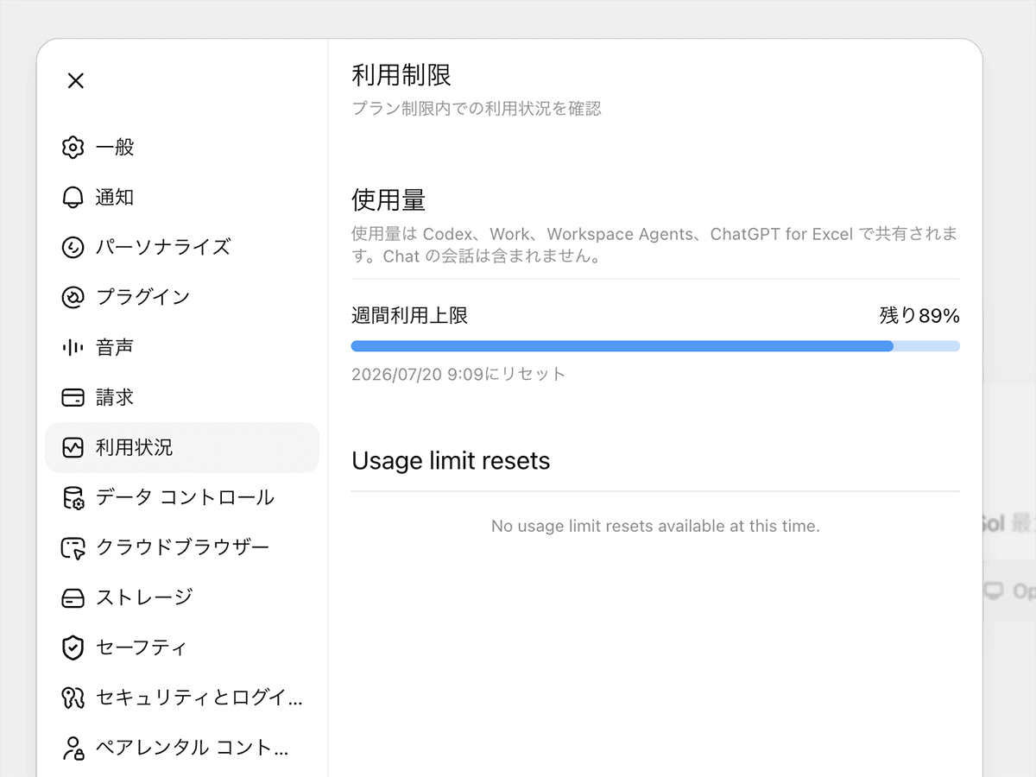Click the bell icon beside 通知
This screenshot has width=1036, height=777.
[73, 197]
